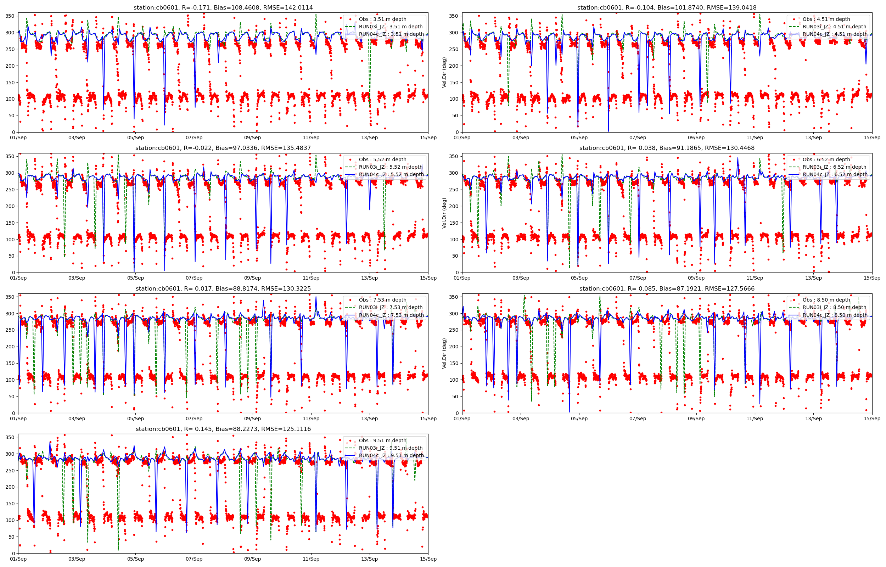Select 'RUN03i_JZ : 3.51 m depth' legend label
The height and width of the screenshot is (567, 886).
coord(391,27)
